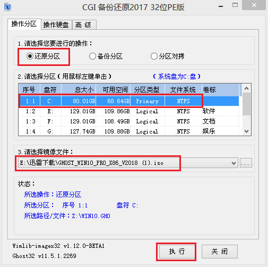Expand the image file path dropdown arrow
The image size is (268, 267).
234,163
